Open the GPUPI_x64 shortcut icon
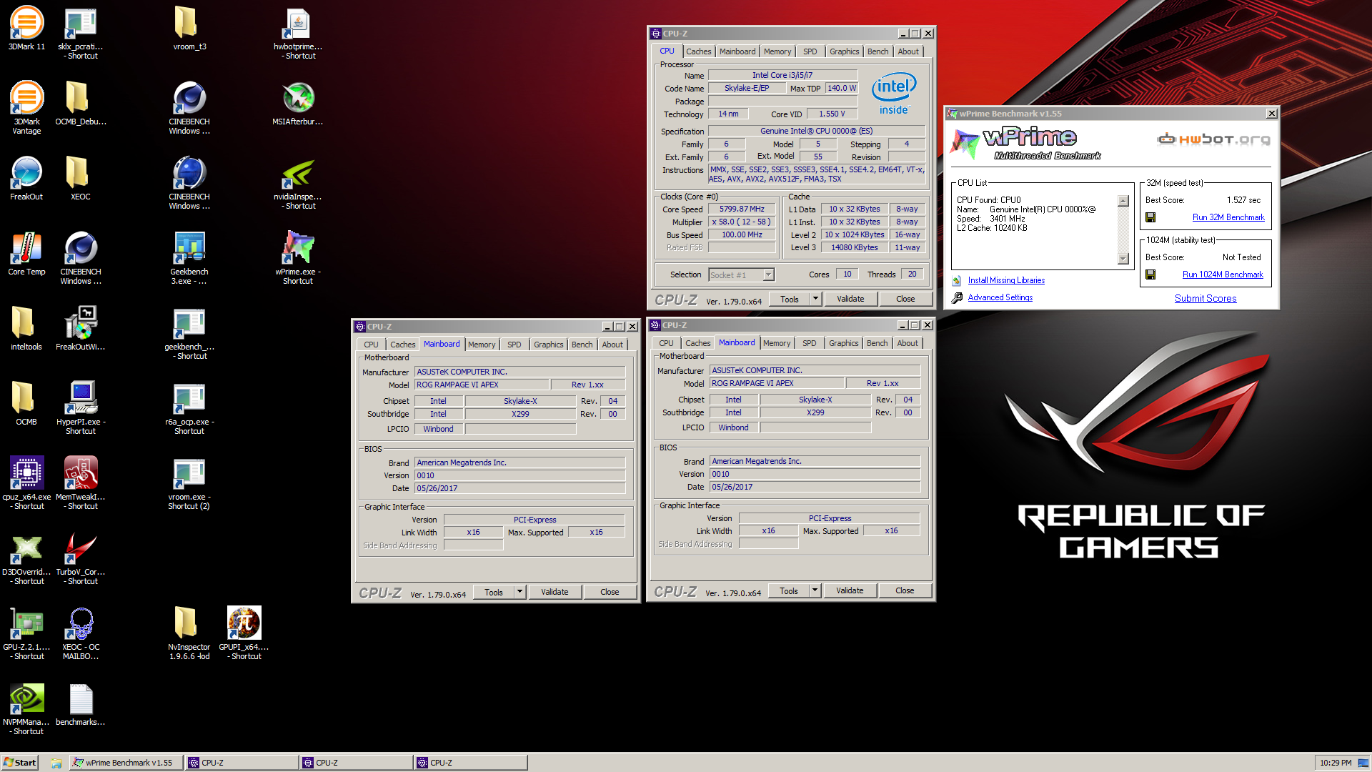 pos(244,623)
